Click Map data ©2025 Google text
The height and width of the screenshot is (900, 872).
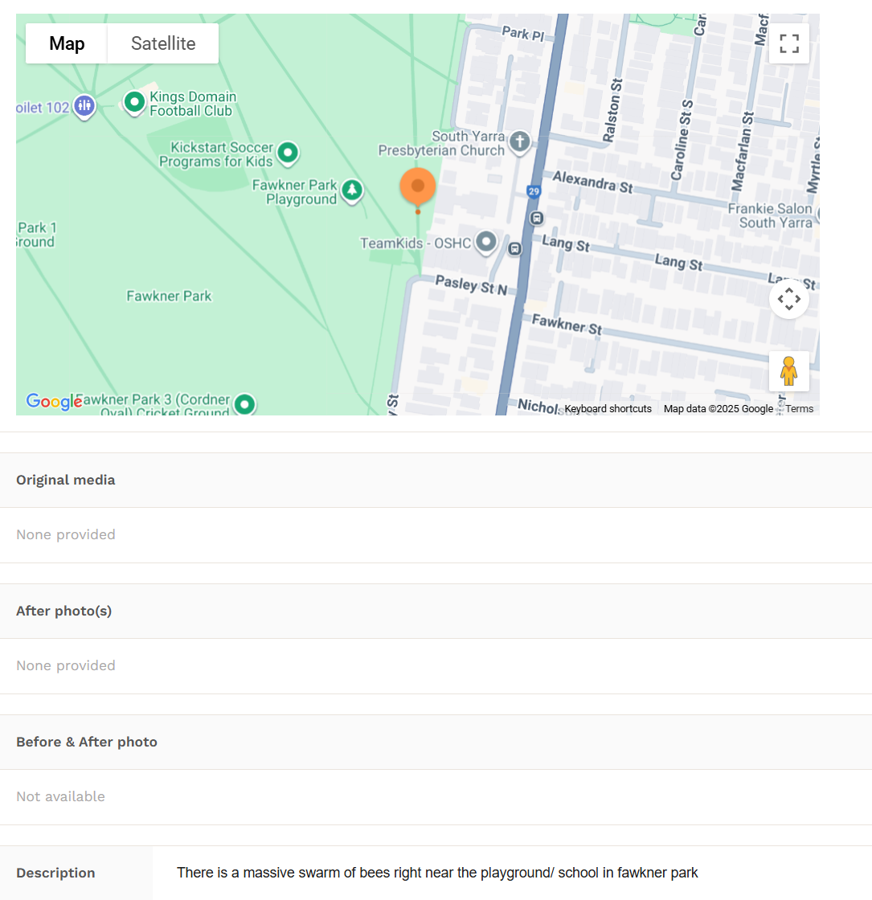pos(718,409)
